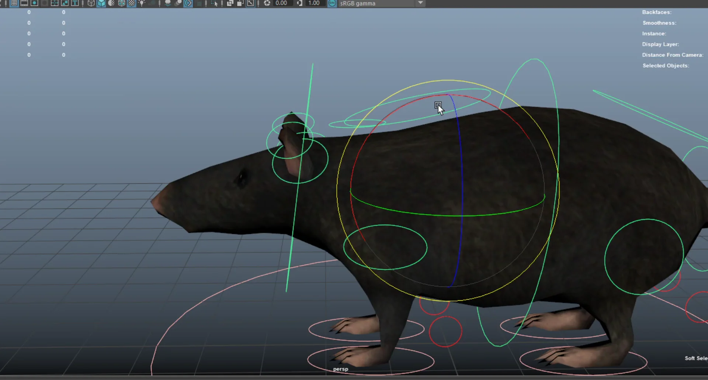Switch to Wireframe shading cube icon
This screenshot has width=708, height=380.
91,3
